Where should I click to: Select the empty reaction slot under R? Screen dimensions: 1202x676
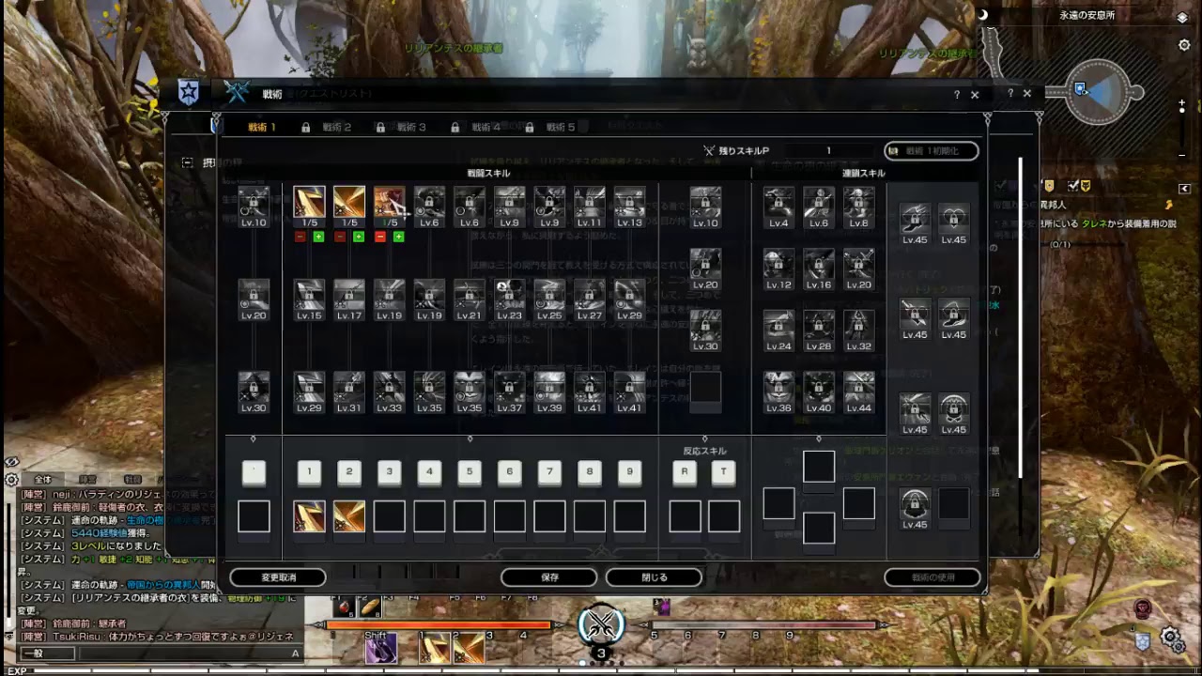click(685, 516)
